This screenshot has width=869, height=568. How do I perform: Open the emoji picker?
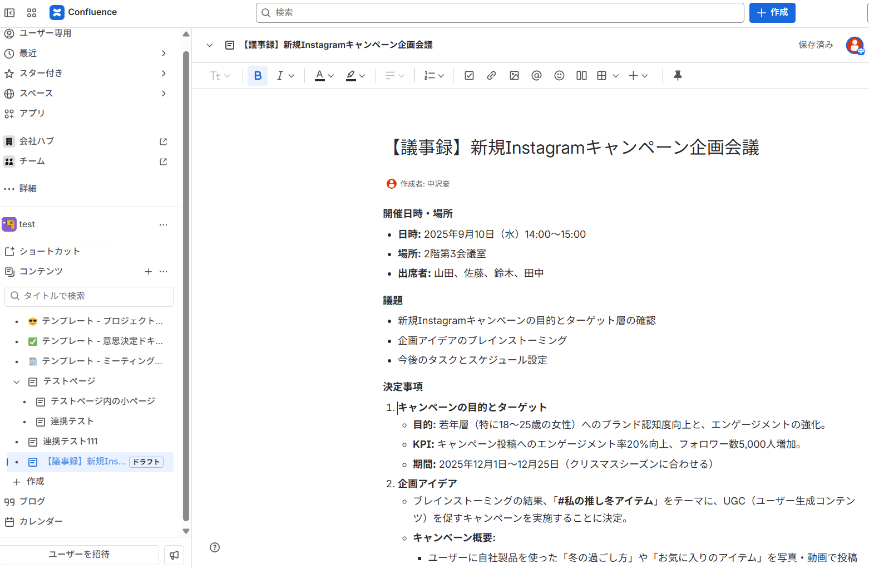pyautogui.click(x=559, y=76)
